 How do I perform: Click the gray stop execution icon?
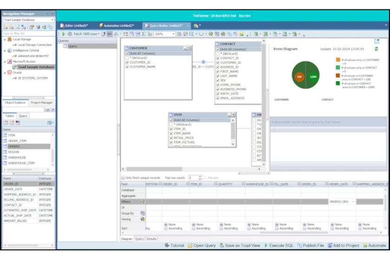70,34
